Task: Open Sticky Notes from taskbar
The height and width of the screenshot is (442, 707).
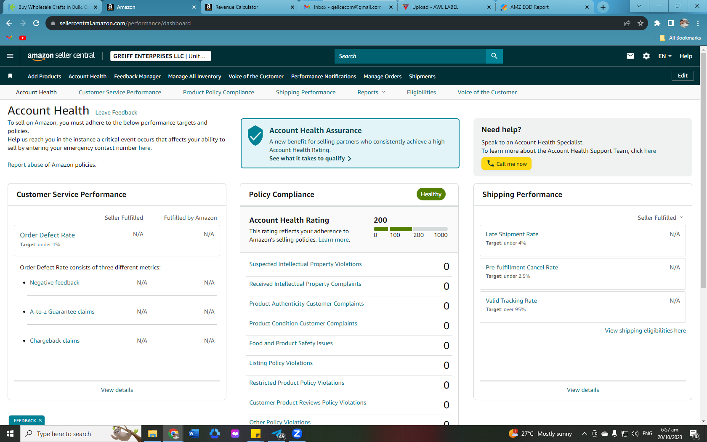Action: point(256,434)
